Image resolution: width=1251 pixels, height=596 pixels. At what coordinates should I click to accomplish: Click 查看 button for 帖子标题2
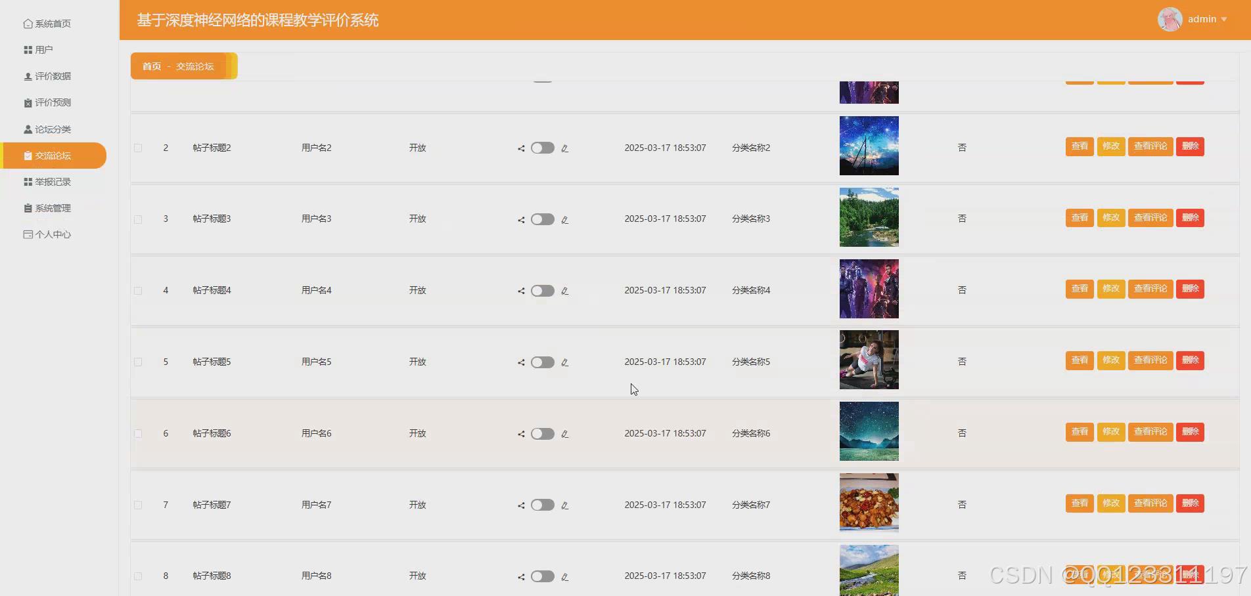(1080, 146)
